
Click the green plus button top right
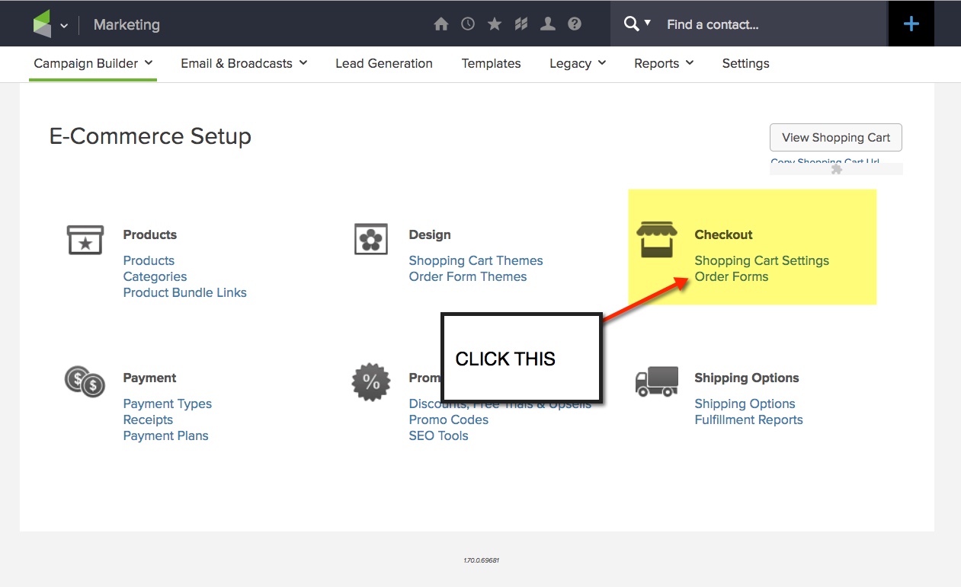tap(911, 24)
